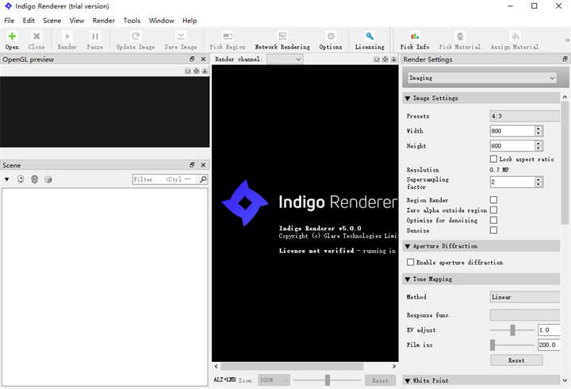Viewport: 571px width, 389px height.
Task: Click the Scene Filter text field
Action: (165, 179)
